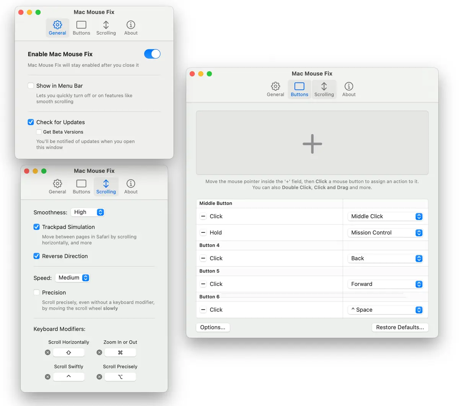The image size is (459, 406).
Task: Disable the Enable Mac Mouse Fix switch
Action: [x=152, y=54]
